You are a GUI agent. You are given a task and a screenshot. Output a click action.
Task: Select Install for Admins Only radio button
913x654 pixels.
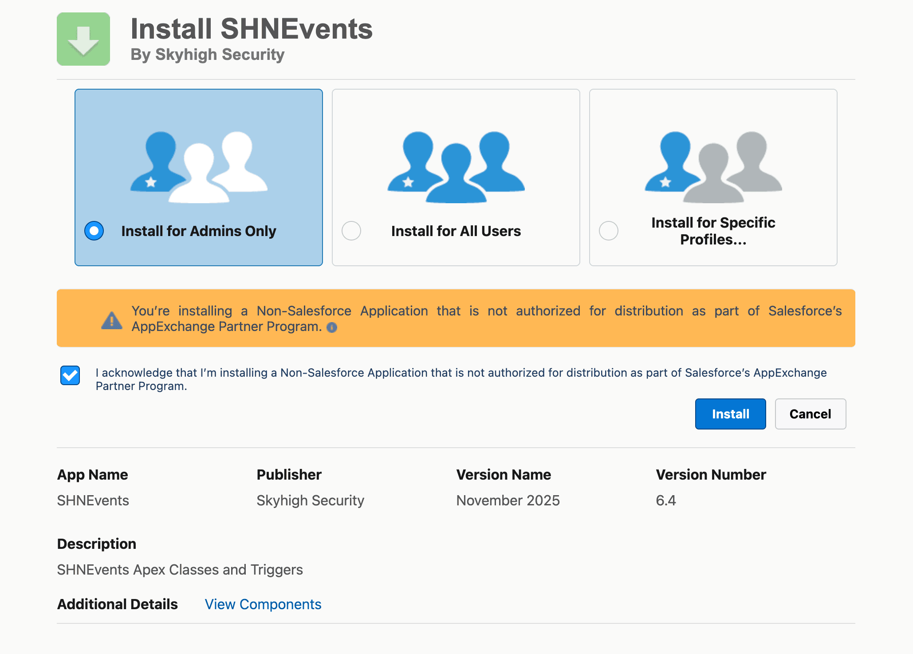[94, 231]
